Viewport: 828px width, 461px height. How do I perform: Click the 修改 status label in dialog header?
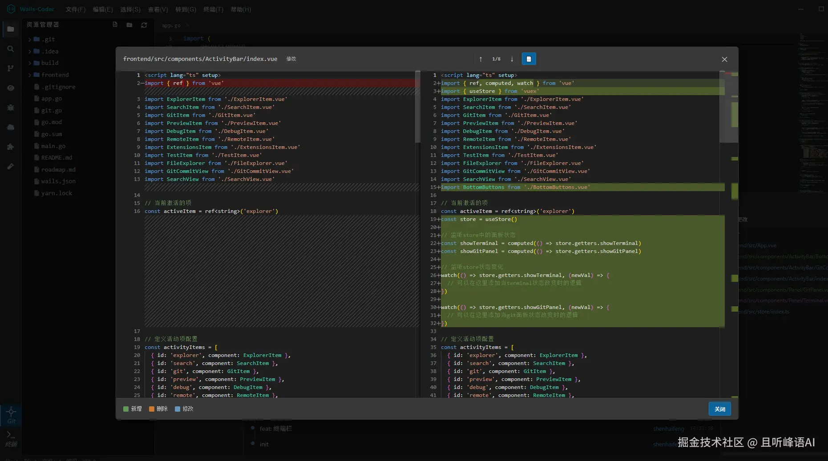tap(291, 59)
